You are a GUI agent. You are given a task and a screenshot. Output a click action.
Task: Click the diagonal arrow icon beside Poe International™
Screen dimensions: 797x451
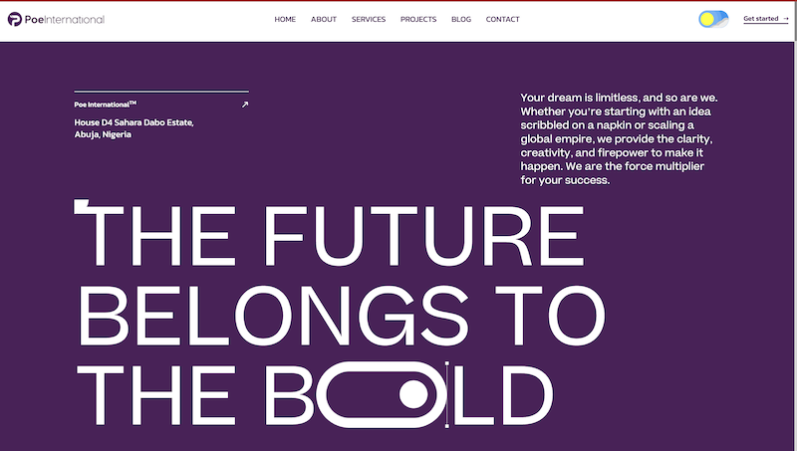click(x=245, y=105)
